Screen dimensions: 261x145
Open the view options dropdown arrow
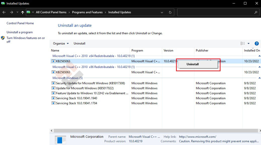[x=248, y=43]
